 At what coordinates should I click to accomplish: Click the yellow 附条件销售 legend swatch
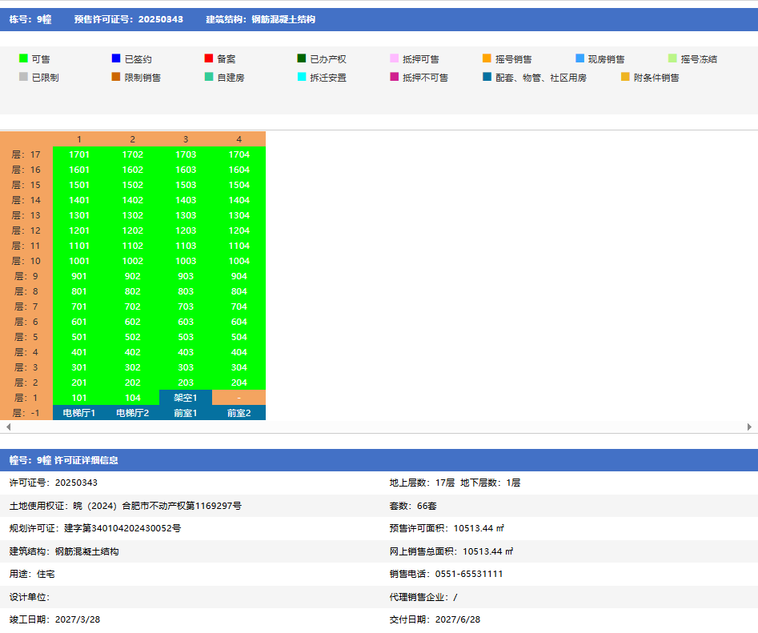click(x=626, y=77)
